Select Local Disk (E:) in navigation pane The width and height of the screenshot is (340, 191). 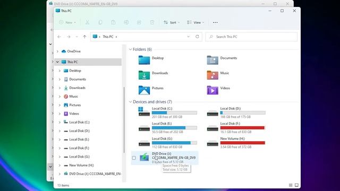(x=79, y=140)
